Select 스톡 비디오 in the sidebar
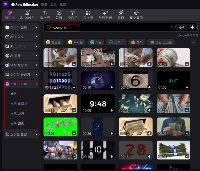This screenshot has width=200, height=171. pyautogui.click(x=19, y=104)
